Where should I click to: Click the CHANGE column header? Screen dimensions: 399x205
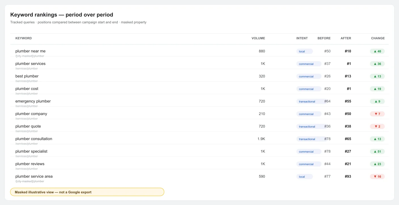point(378,38)
